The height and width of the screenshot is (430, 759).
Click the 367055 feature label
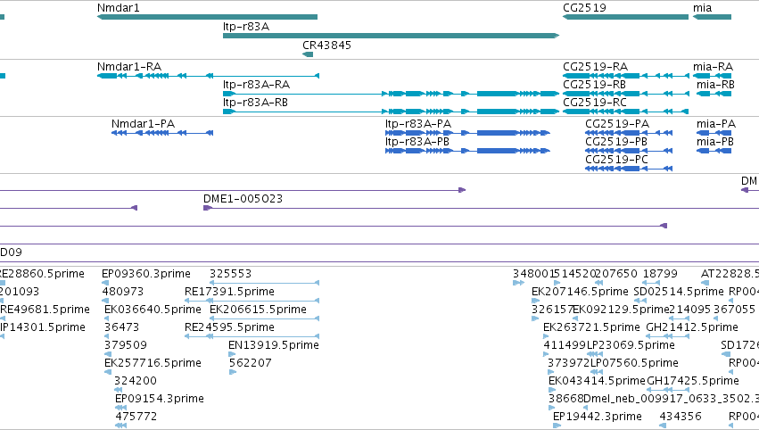pos(734,310)
